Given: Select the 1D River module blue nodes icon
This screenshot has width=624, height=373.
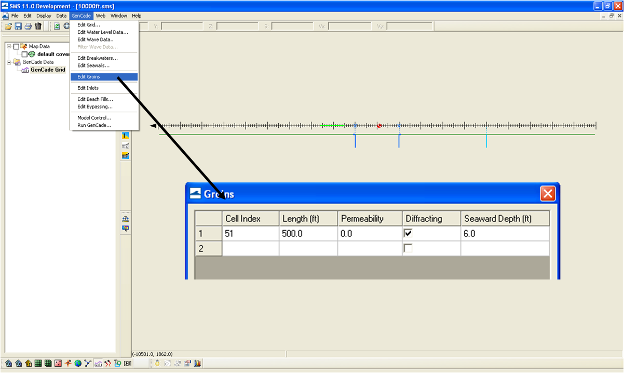Looking at the screenshot, I should click(88, 364).
